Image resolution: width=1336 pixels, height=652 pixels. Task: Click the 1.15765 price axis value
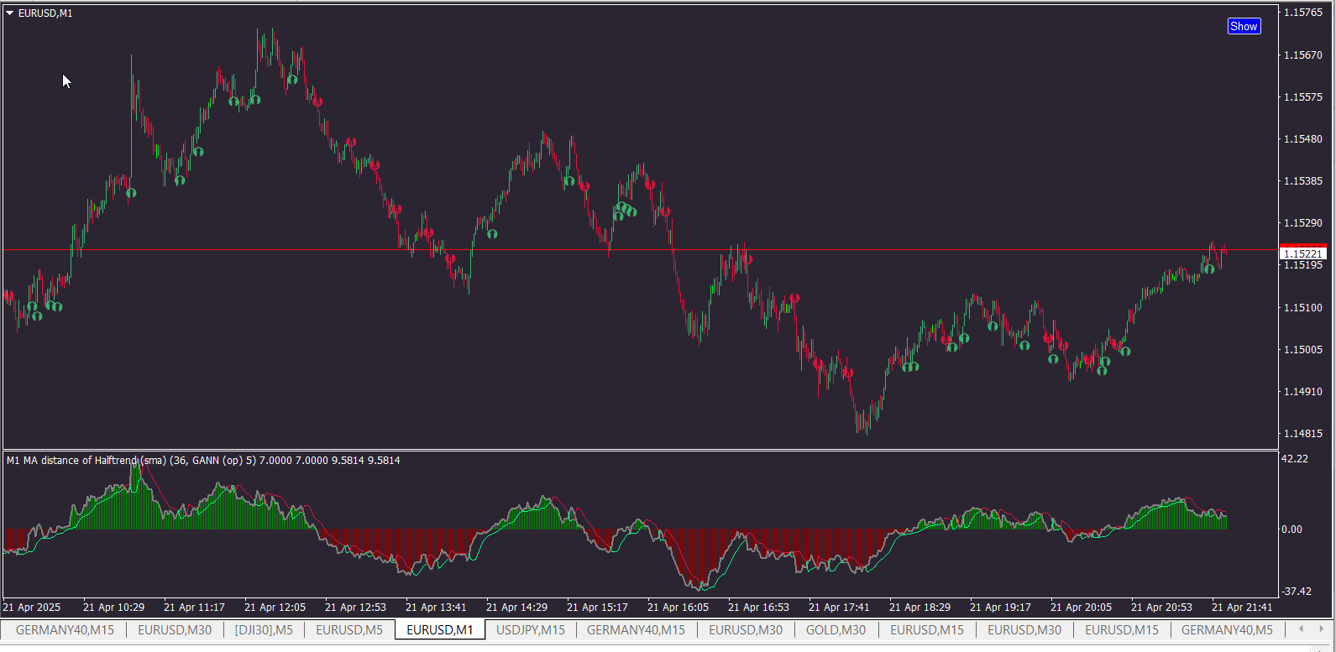click(1303, 13)
